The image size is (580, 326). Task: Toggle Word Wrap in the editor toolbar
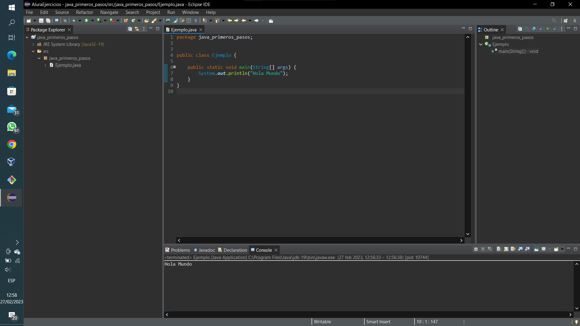[182, 21]
